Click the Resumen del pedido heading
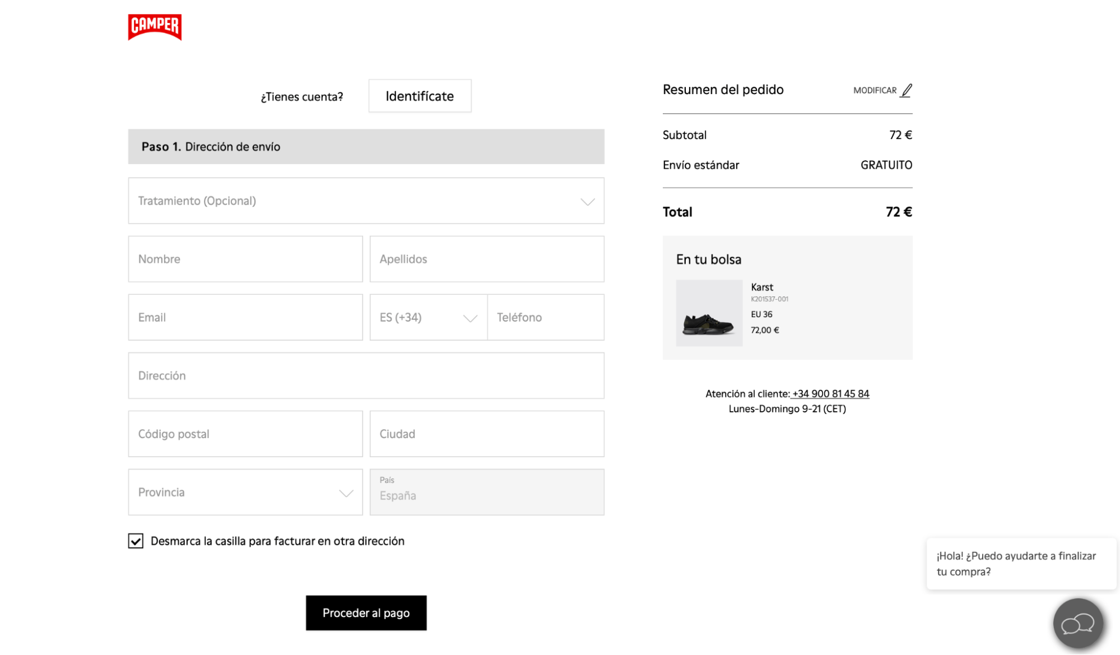Image resolution: width=1120 pixels, height=655 pixels. 723,90
